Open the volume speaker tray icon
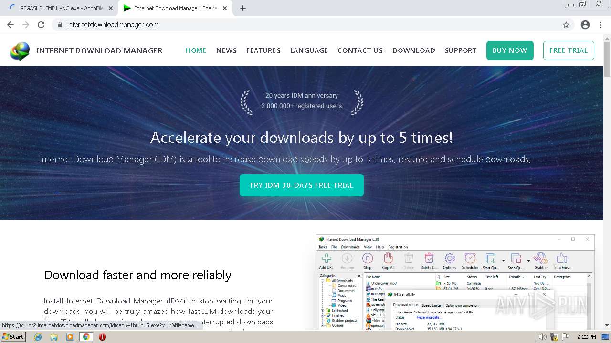 click(543, 337)
